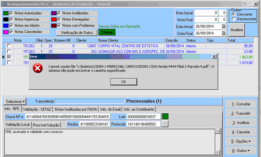261x157 pixels.
Task: Open the Validação - SEFAZ tab
Action: (37, 109)
